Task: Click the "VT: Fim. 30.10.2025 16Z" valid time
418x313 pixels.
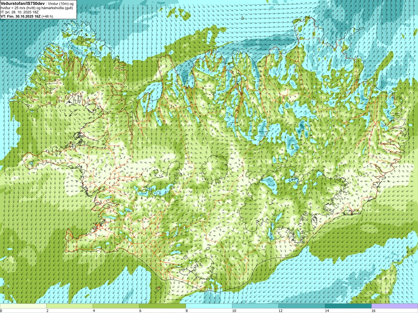Action: tap(21, 16)
